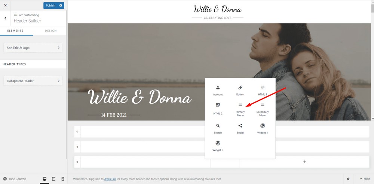Screen dimensions: 374x184
Task: Switch to mobile preview mode
Action: click(x=62, y=179)
